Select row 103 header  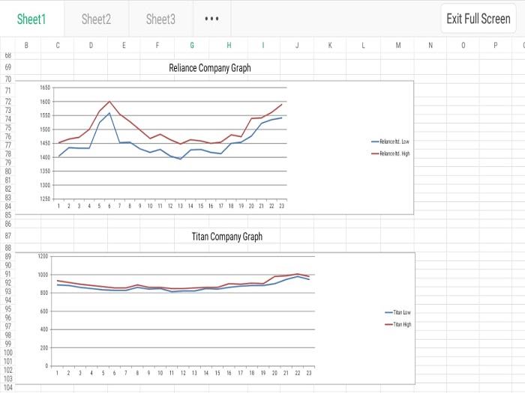point(7,379)
